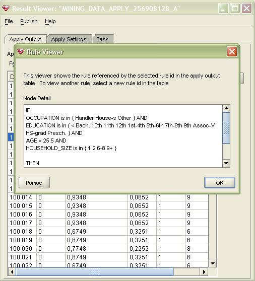255x281 pixels.
Task: Open the Help menu
Action: [50, 21]
